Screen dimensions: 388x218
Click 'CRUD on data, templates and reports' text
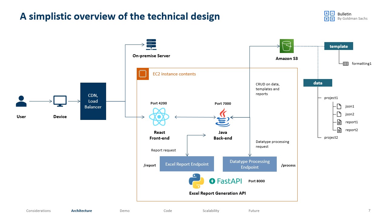coord(268,89)
